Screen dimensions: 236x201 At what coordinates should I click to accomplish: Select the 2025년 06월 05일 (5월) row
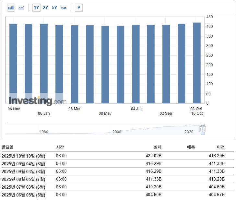pyautogui.click(x=23, y=195)
